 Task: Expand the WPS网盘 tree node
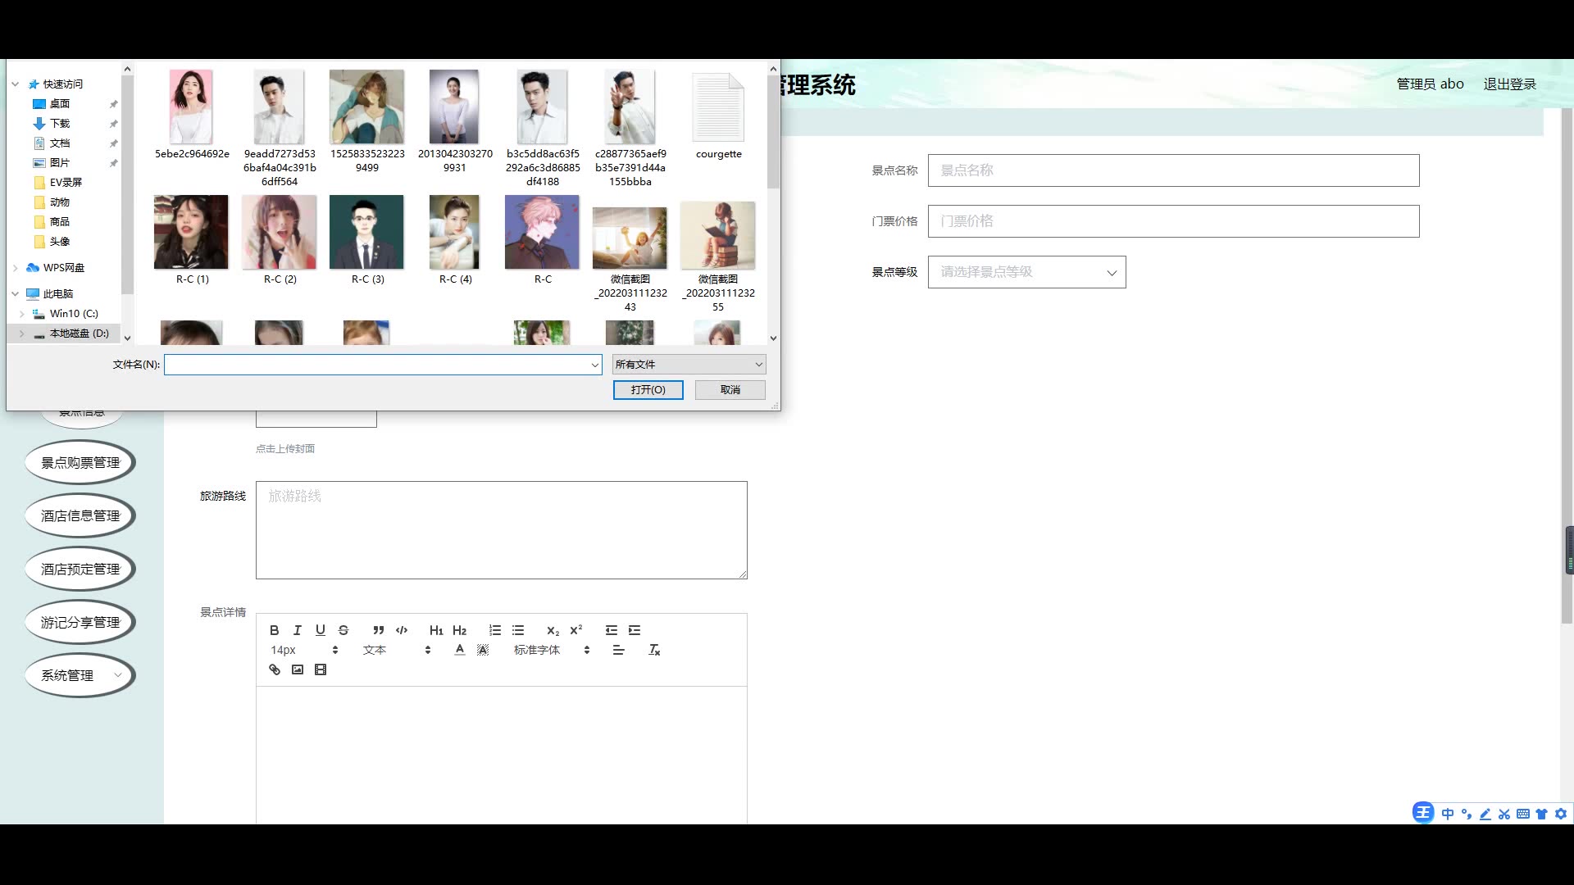[x=15, y=267]
